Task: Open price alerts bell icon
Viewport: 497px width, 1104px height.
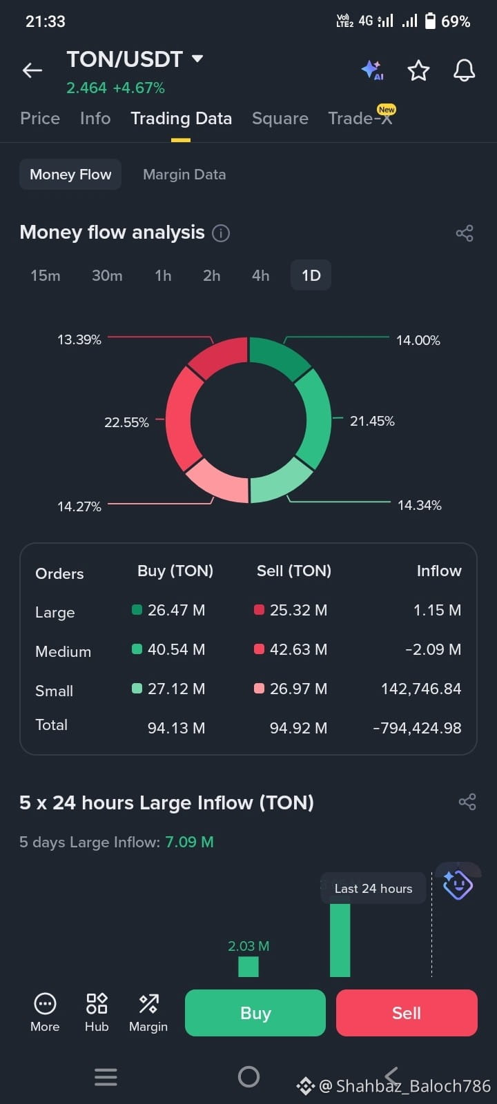Action: pos(464,70)
